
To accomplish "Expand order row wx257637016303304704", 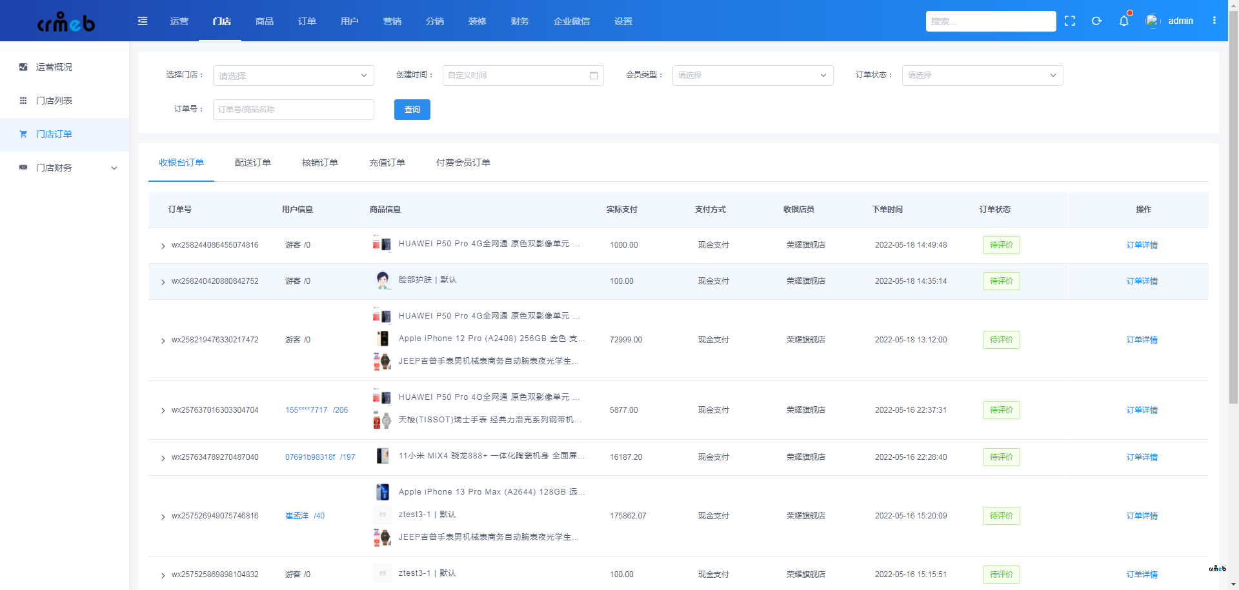I will [x=163, y=411].
